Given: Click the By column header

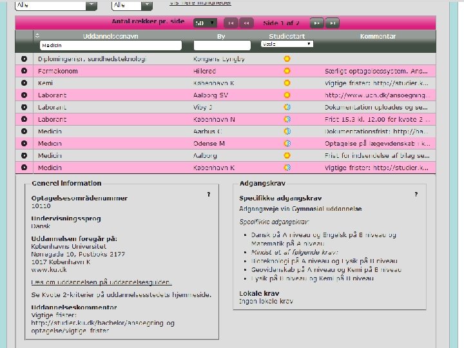Looking at the screenshot, I should pos(221,36).
